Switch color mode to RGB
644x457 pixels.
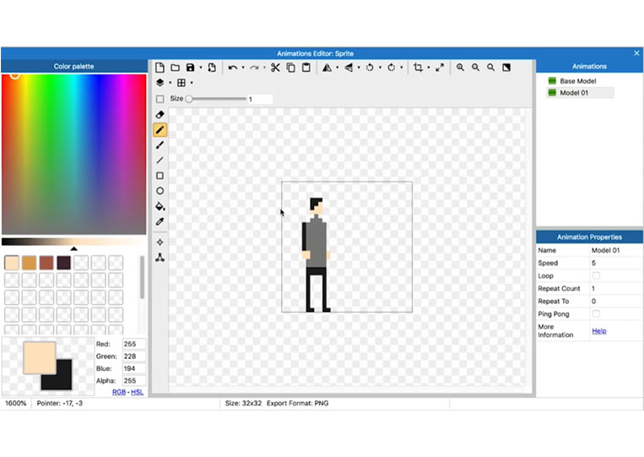119,392
